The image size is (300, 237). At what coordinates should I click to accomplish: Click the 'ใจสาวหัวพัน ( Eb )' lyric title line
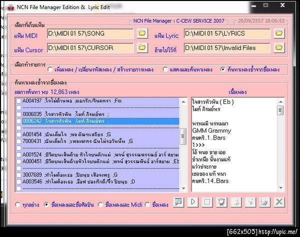click(x=213, y=102)
